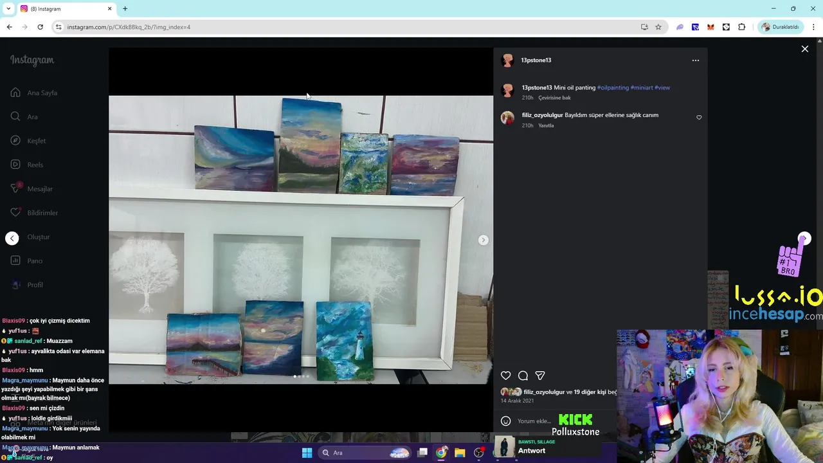Open the post's three-dot options menu

695,60
